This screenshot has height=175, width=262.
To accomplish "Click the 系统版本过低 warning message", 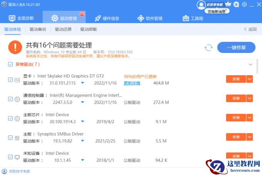I will coord(78,56).
